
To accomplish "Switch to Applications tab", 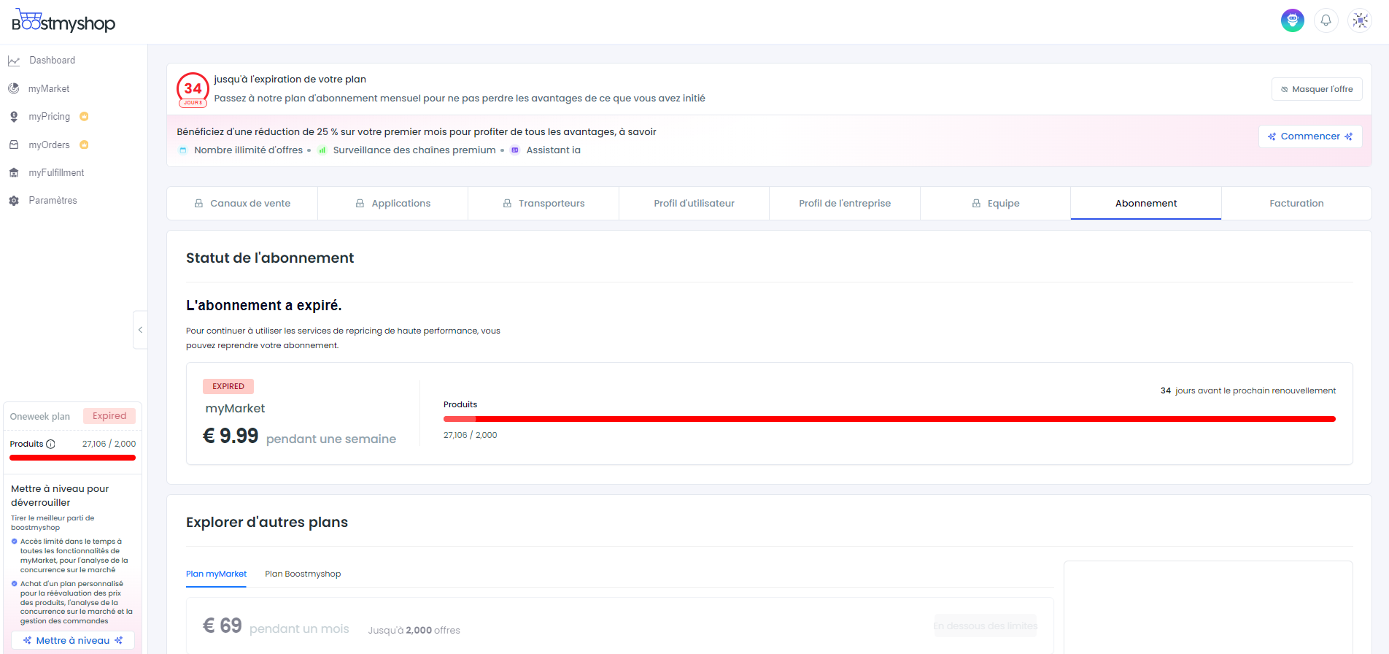I will 393,204.
